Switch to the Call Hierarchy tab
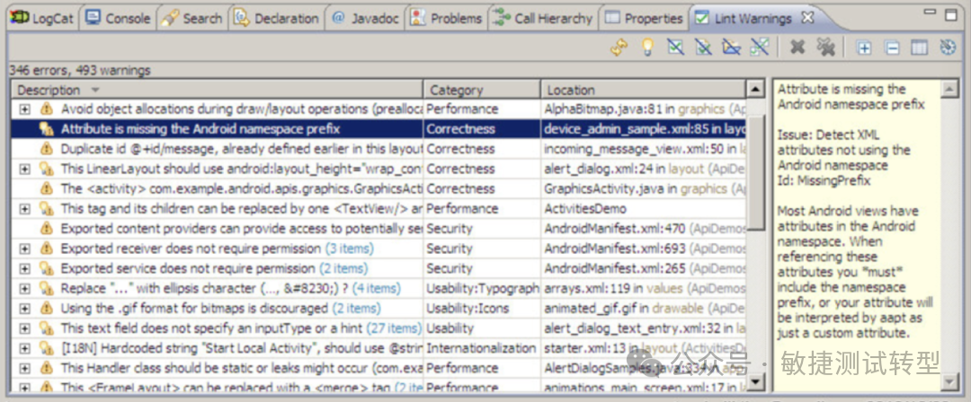The height and width of the screenshot is (402, 971). click(x=544, y=18)
